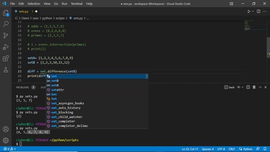The image size is (270, 152).
Task: Split the terminal panel
Action: (248, 87)
